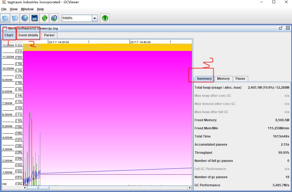The height and width of the screenshot is (192, 292).
Task: Click the gc.log document frame icon
Action: point(5,28)
